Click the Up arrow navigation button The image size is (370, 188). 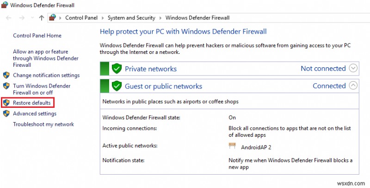coord(41,18)
